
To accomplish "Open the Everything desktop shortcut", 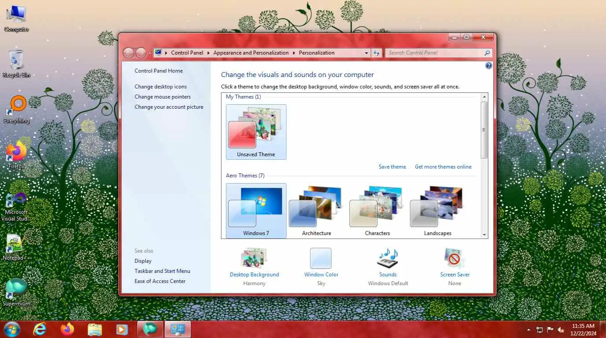I will click(16, 110).
